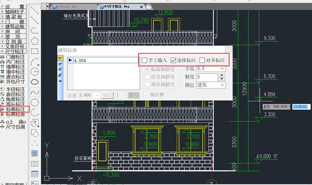Decrease the 精度 value with down arrow
The image size is (312, 185).
(222, 79)
